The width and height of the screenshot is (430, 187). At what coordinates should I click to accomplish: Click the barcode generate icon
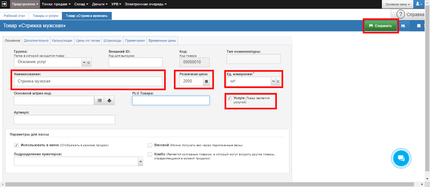click(99, 100)
